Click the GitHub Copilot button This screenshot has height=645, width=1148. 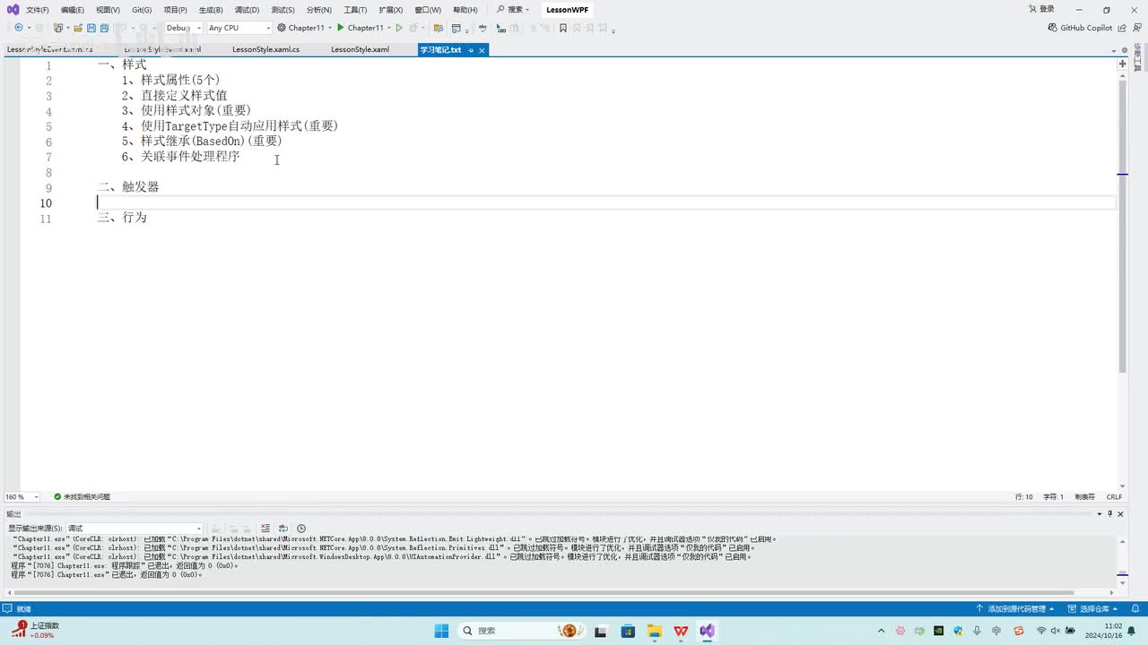coord(1080,28)
